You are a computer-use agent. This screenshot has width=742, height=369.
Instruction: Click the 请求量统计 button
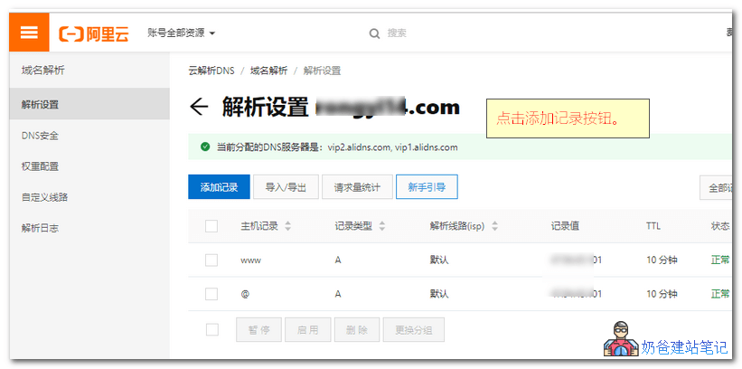click(x=357, y=187)
